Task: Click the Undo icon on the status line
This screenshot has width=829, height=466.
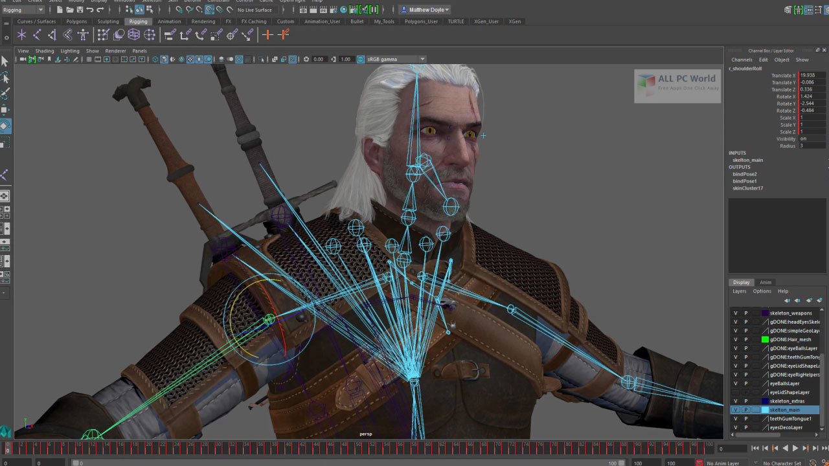Action: tap(91, 10)
